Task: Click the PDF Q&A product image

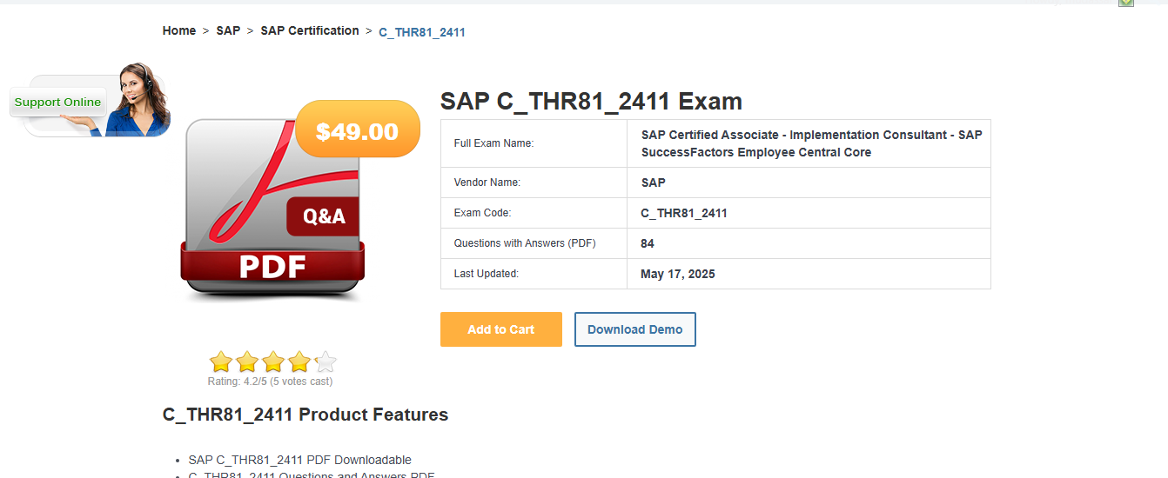Action: tap(272, 209)
